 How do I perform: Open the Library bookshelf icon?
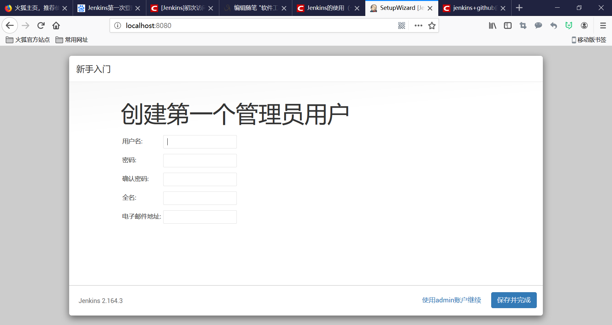[x=492, y=25]
